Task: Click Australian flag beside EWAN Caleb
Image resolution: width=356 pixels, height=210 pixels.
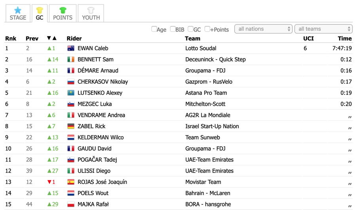Action: click(71, 48)
